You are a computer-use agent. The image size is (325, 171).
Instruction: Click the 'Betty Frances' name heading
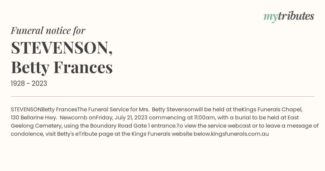[61, 67]
